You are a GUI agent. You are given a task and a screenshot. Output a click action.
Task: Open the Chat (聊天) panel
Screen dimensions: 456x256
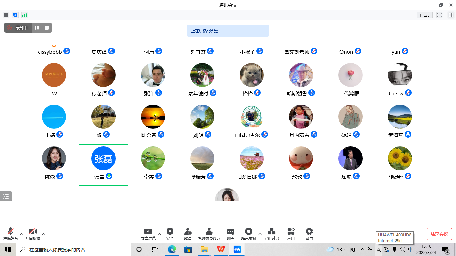231,234
